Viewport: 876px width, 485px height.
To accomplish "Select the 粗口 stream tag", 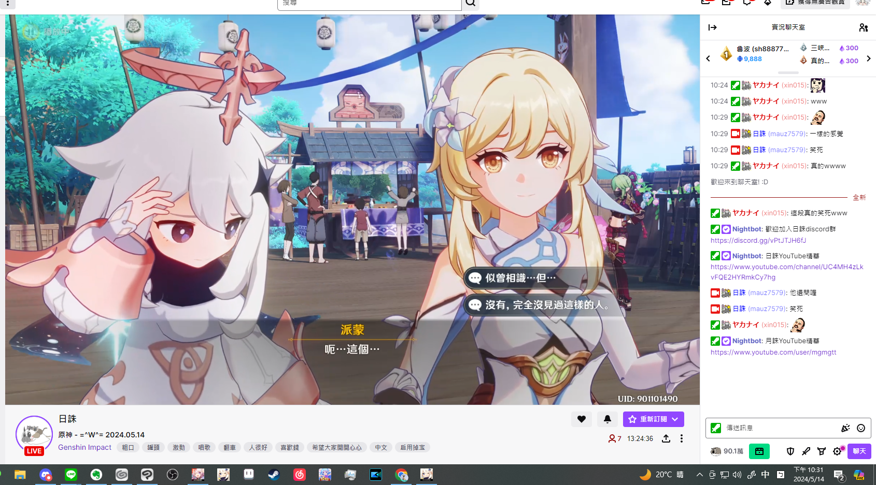I will pyautogui.click(x=128, y=447).
